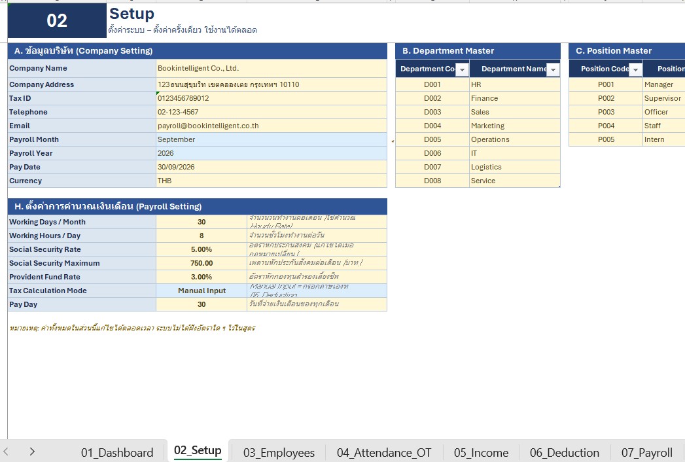This screenshot has height=462, width=685.
Task: Open the Department Code filter dropdown
Action: (462, 69)
